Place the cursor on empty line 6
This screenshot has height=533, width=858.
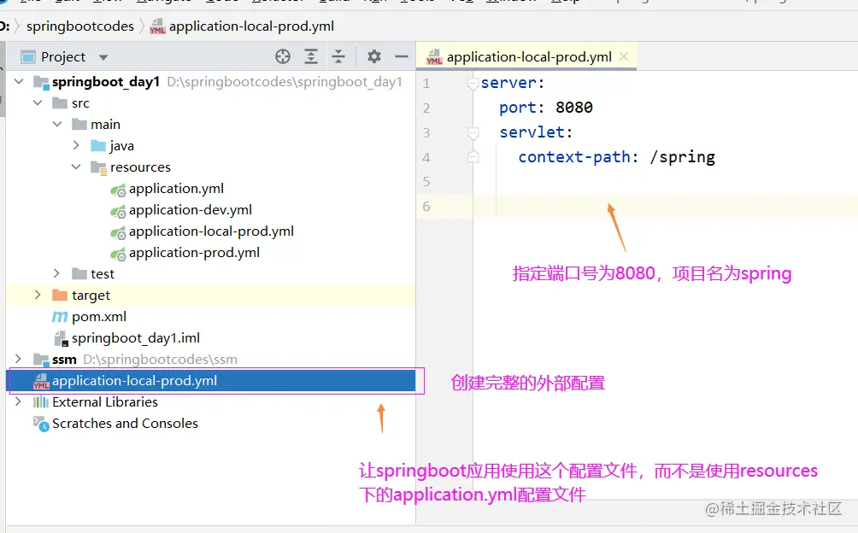tap(665, 207)
